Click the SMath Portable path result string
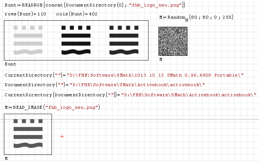The image size is (259, 162). click(157, 75)
